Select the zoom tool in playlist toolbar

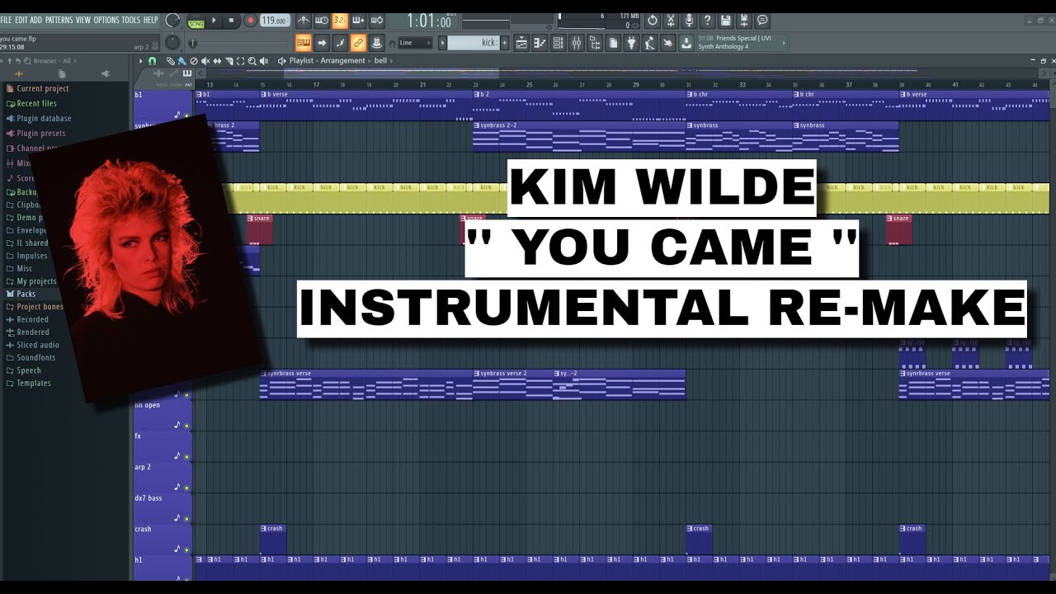[252, 61]
